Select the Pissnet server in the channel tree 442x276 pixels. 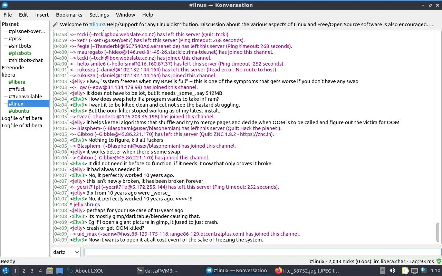coord(10,24)
